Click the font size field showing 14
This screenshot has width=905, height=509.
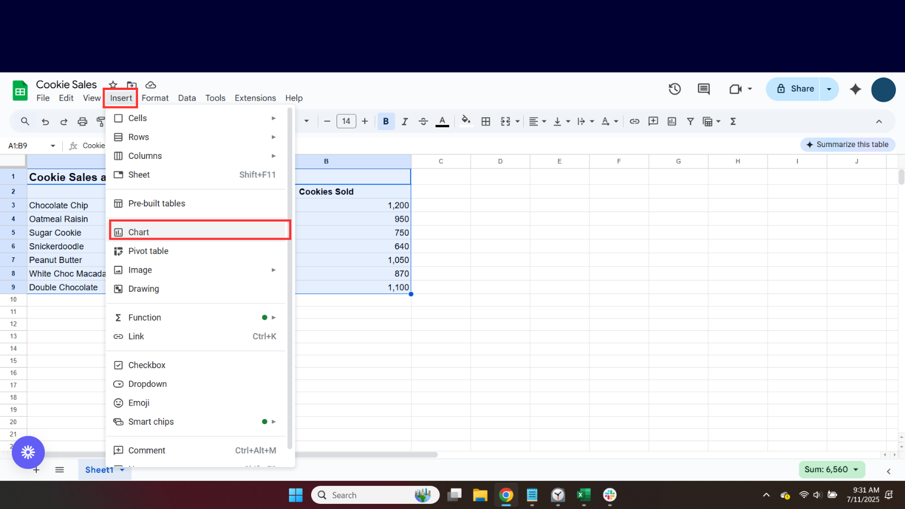click(x=346, y=121)
